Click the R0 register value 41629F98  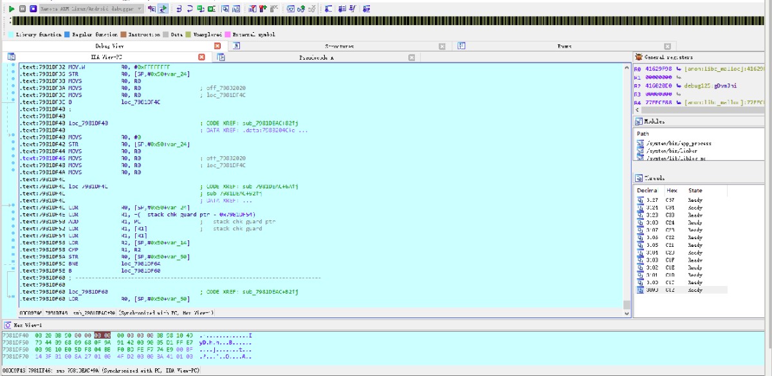coord(658,68)
